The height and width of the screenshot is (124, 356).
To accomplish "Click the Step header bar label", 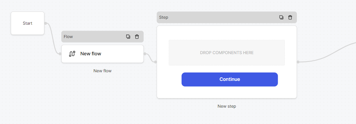I will pyautogui.click(x=164, y=17).
